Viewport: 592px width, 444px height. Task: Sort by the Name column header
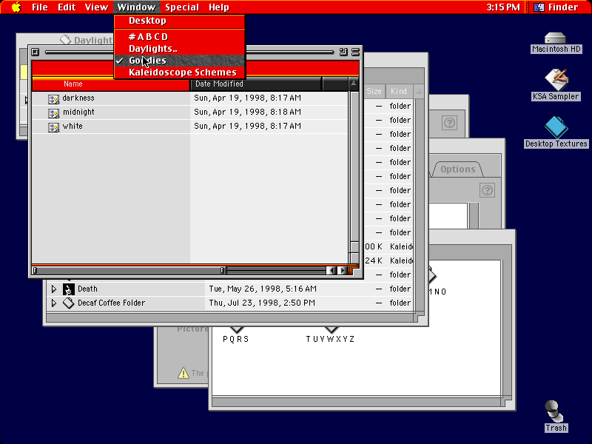pyautogui.click(x=110, y=84)
